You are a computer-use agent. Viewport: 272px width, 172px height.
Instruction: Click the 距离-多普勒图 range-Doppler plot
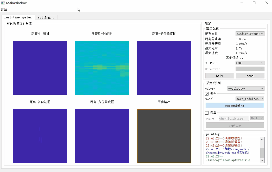(x=40, y=136)
